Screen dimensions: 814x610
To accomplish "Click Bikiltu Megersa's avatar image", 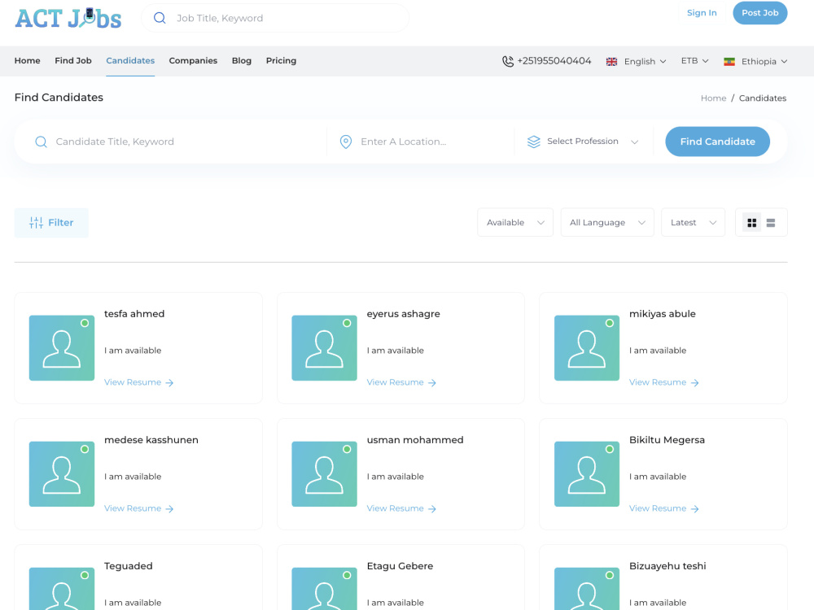I will click(587, 474).
